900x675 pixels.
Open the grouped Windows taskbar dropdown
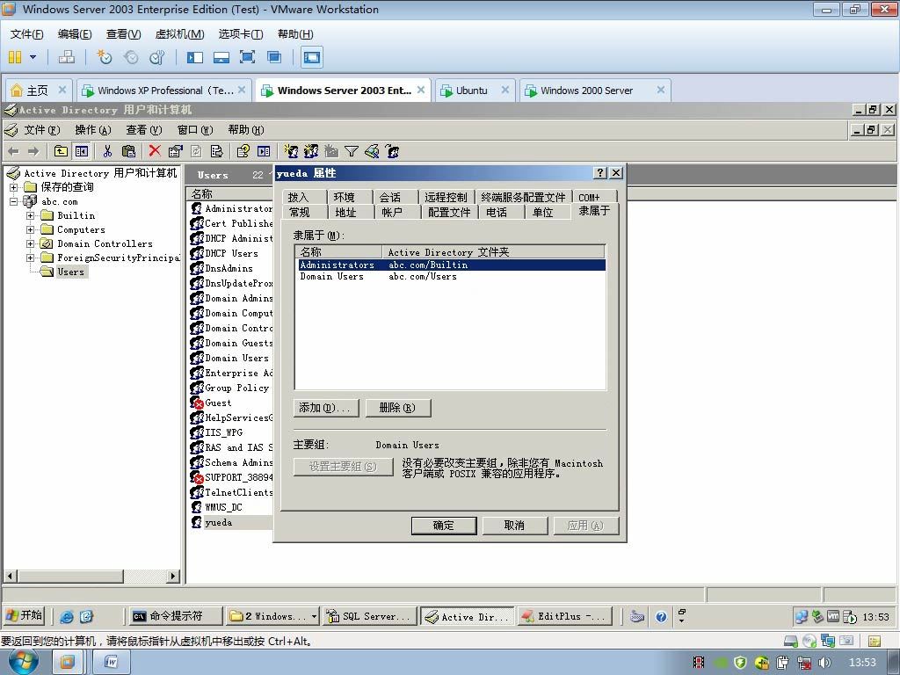coord(315,616)
